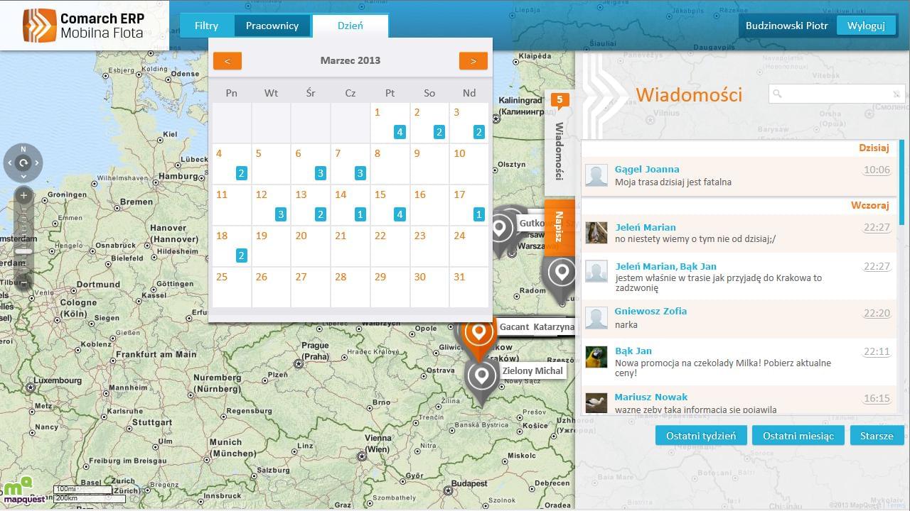Show messages from Ostatni miesiąc
The height and width of the screenshot is (511, 910).
[798, 436]
